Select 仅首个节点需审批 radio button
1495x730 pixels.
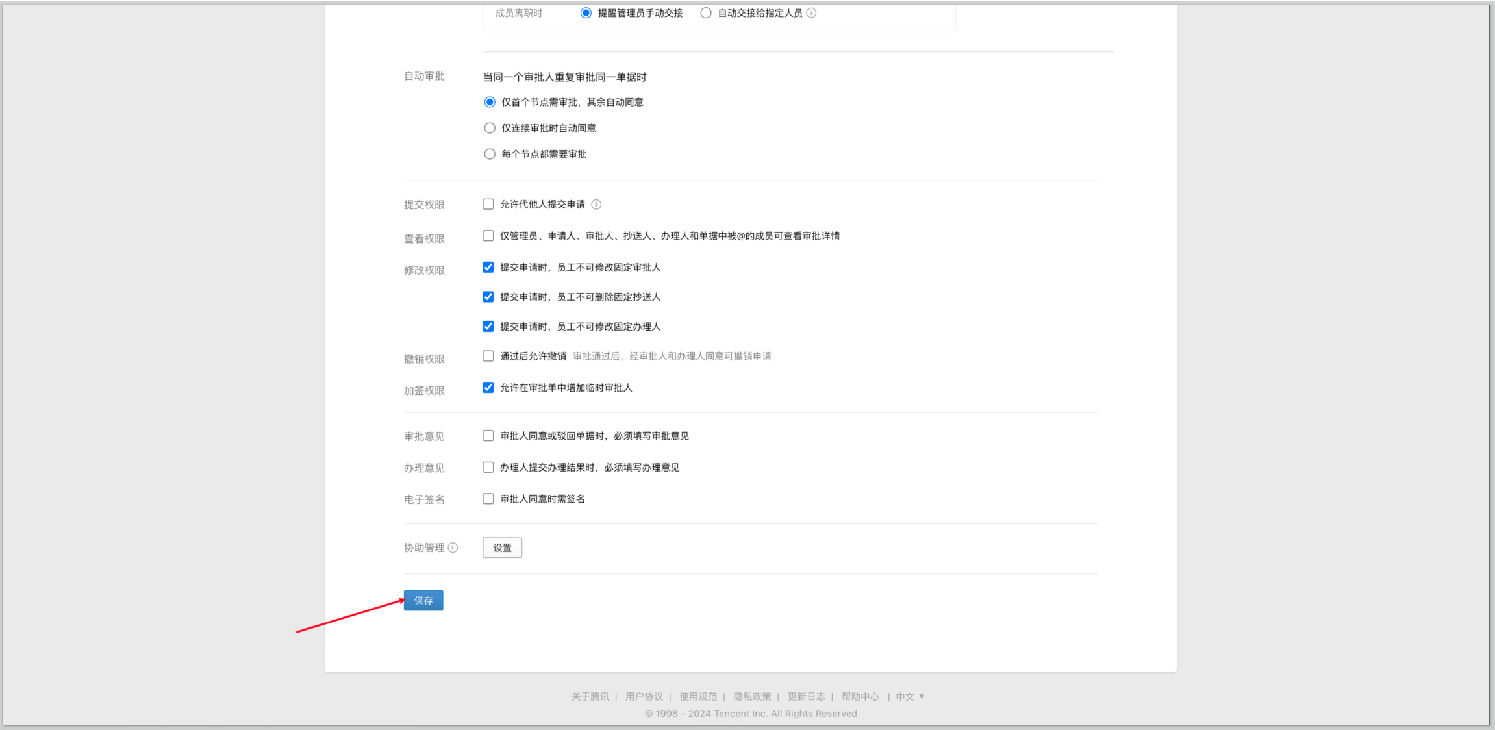(x=490, y=102)
